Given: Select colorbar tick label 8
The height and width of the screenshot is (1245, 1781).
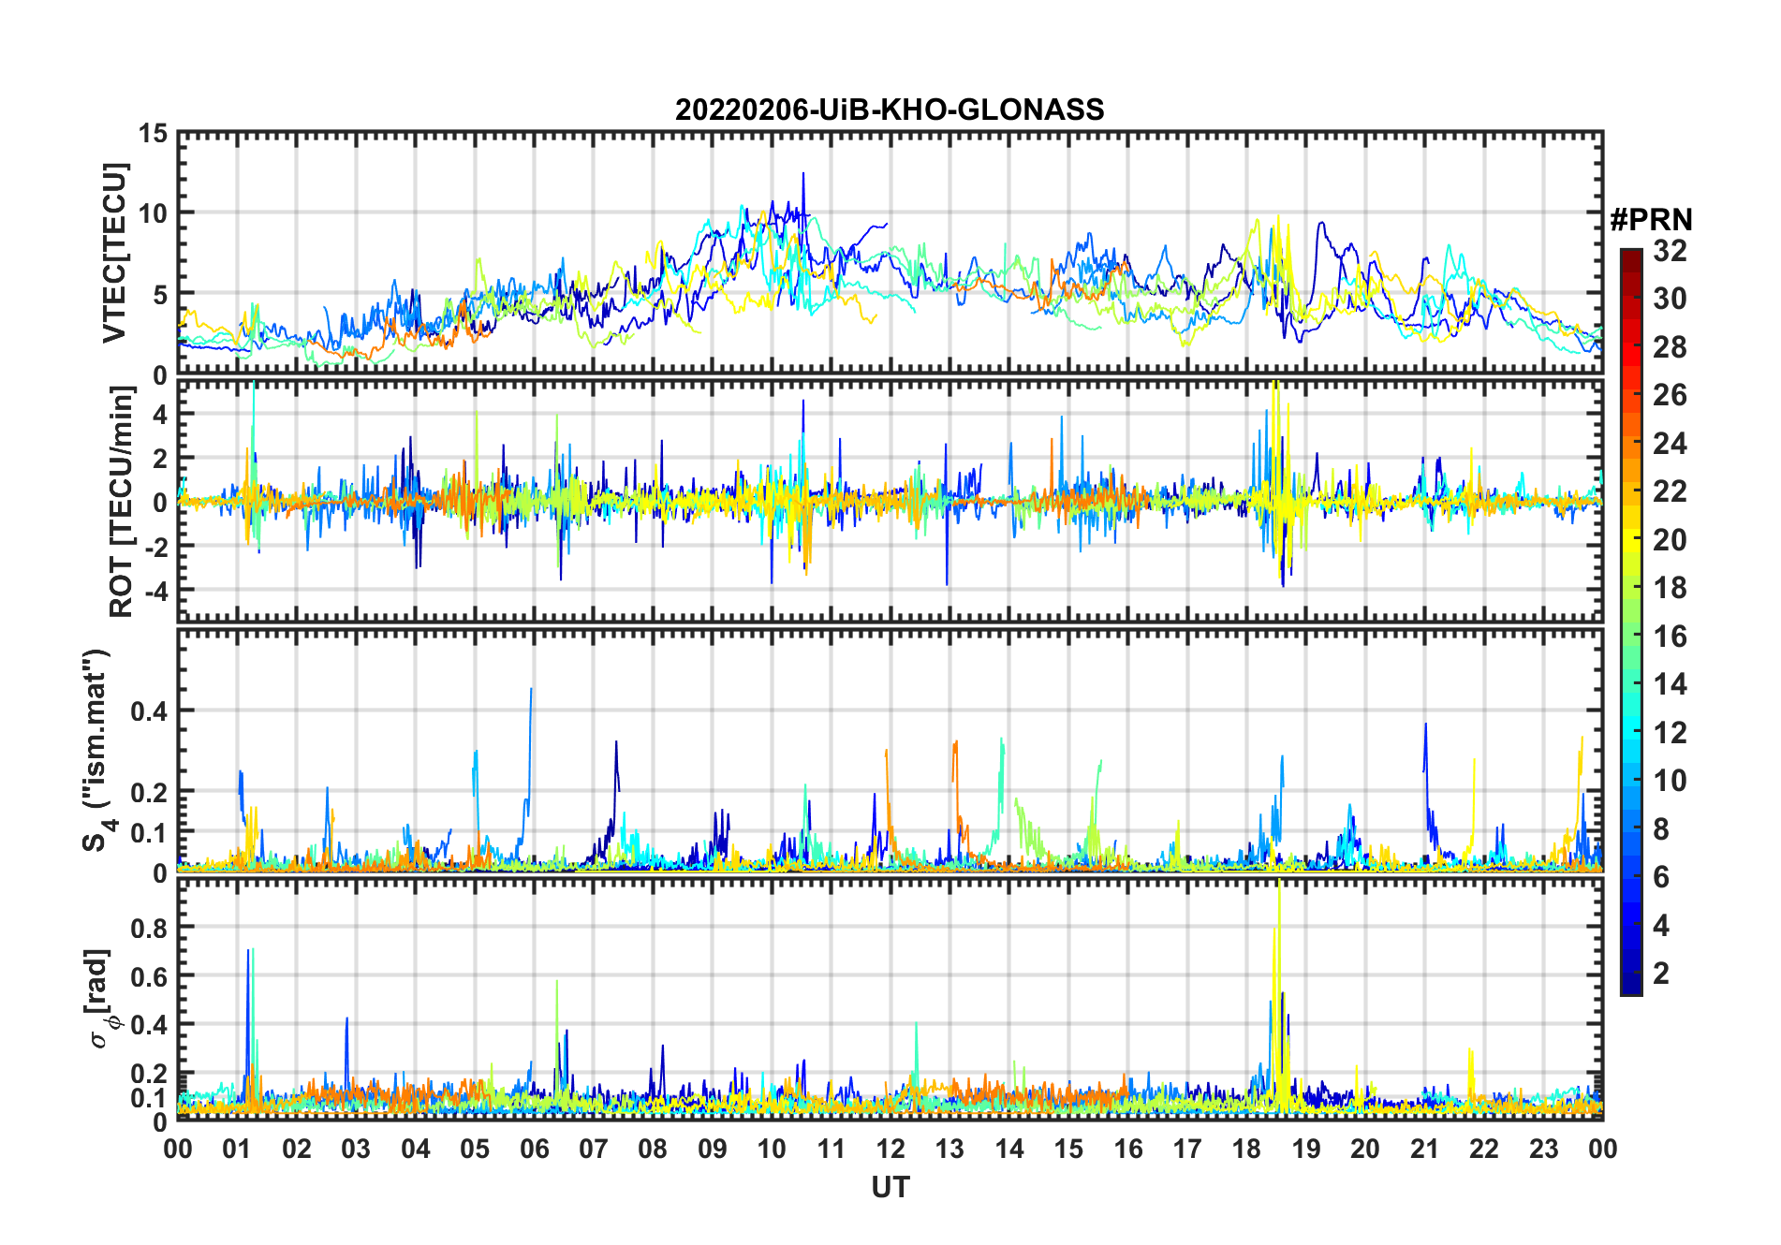Looking at the screenshot, I should [1661, 828].
